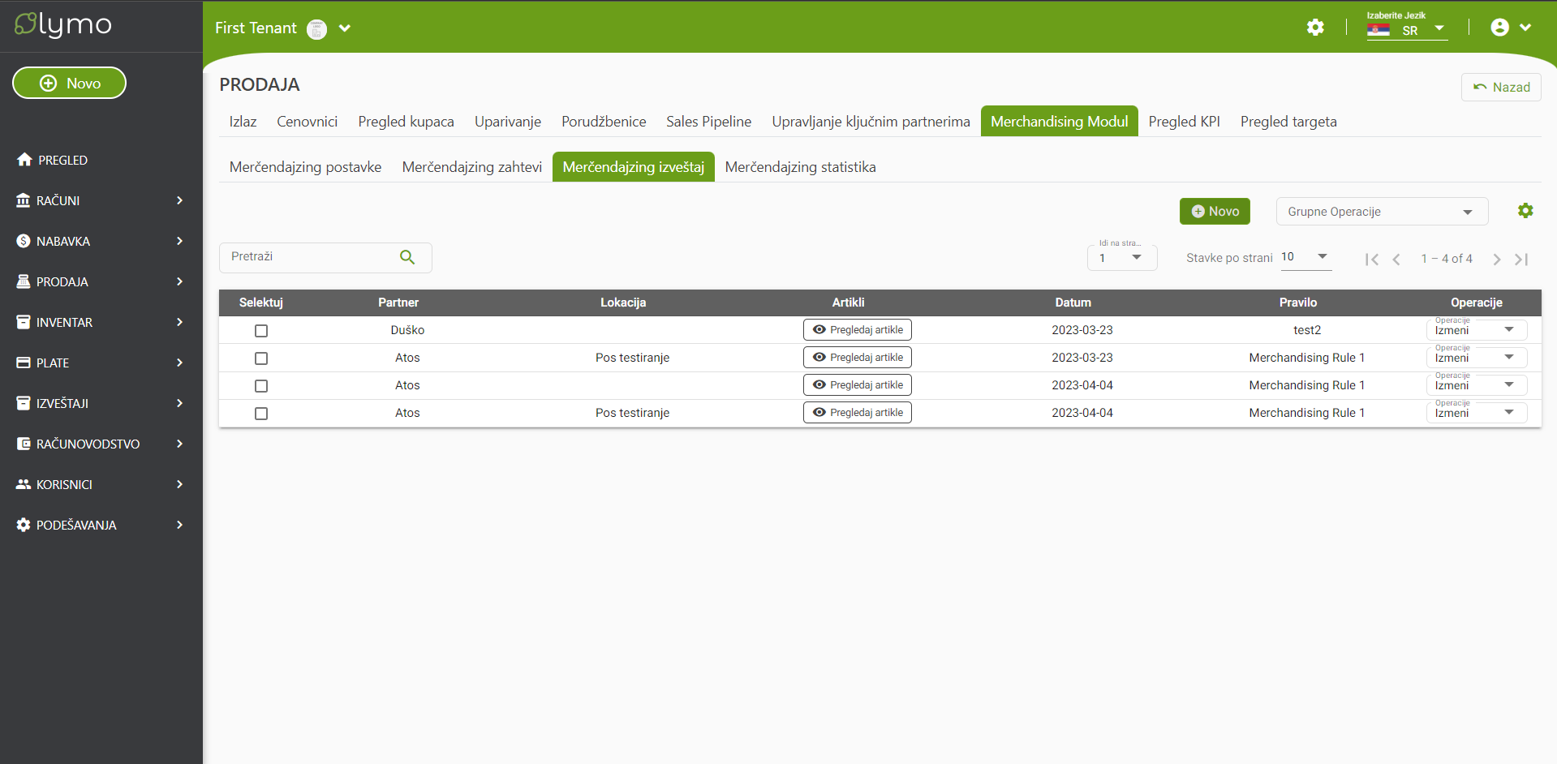Image resolution: width=1557 pixels, height=764 pixels.
Task: Click the Nazad back button
Action: 1501,87
